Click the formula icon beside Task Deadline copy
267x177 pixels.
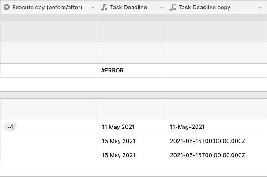173,7
